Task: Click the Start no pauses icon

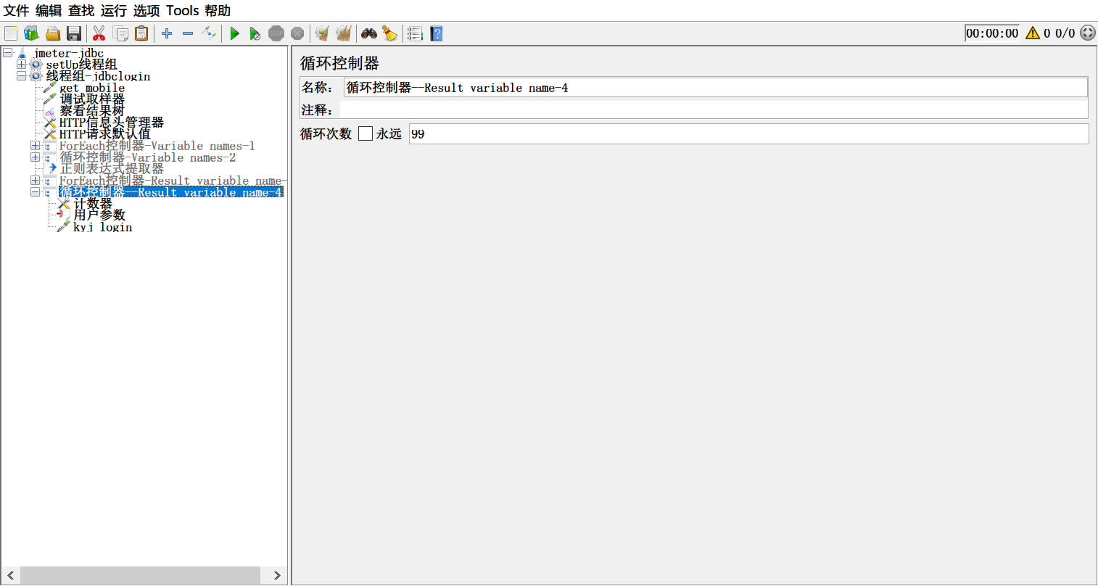Action: pos(255,33)
